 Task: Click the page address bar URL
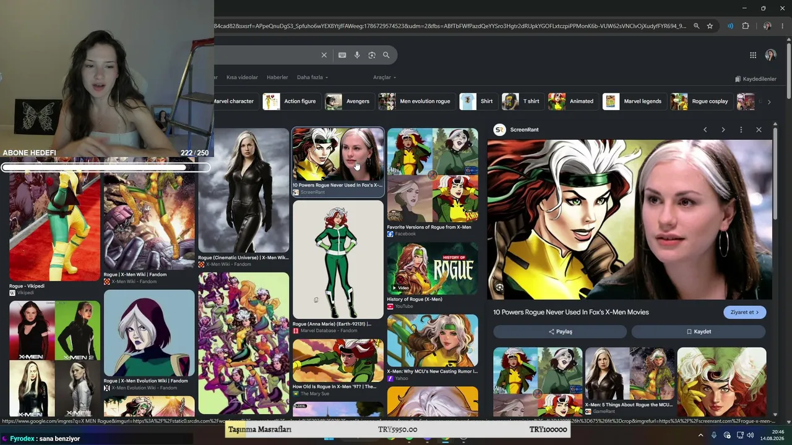click(x=450, y=26)
